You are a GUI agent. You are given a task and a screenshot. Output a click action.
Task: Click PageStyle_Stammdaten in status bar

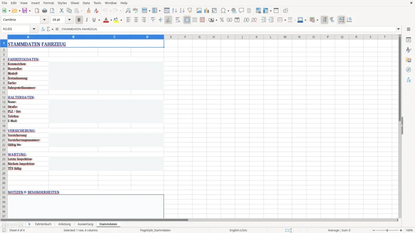(x=155, y=230)
